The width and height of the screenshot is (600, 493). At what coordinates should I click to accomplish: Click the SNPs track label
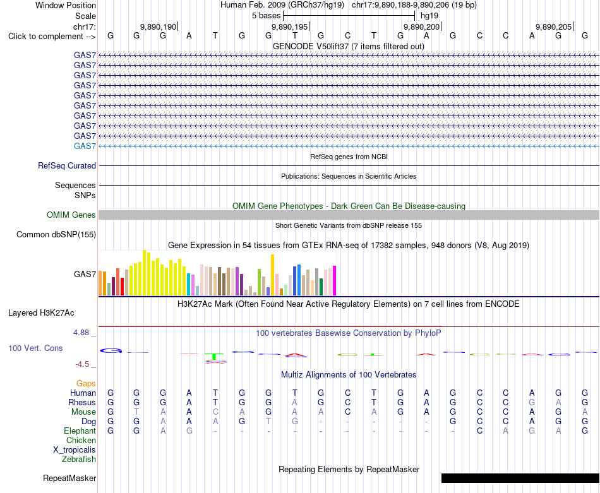pyautogui.click(x=85, y=195)
